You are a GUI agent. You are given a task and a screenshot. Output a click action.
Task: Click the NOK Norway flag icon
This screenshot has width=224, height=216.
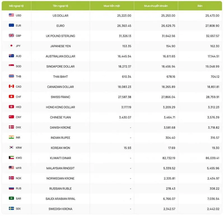tap(11, 178)
